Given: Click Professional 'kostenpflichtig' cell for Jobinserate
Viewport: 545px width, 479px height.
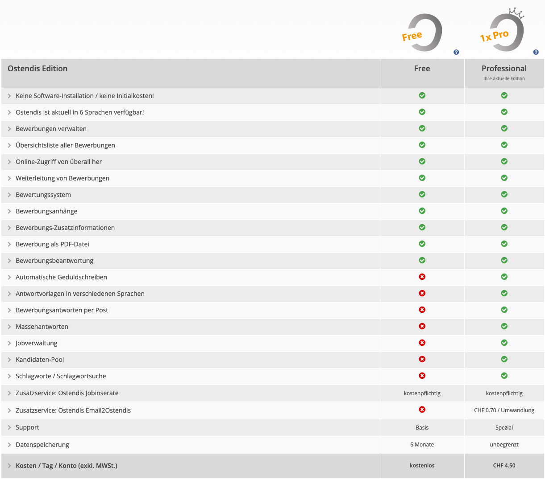Looking at the screenshot, I should 504,393.
